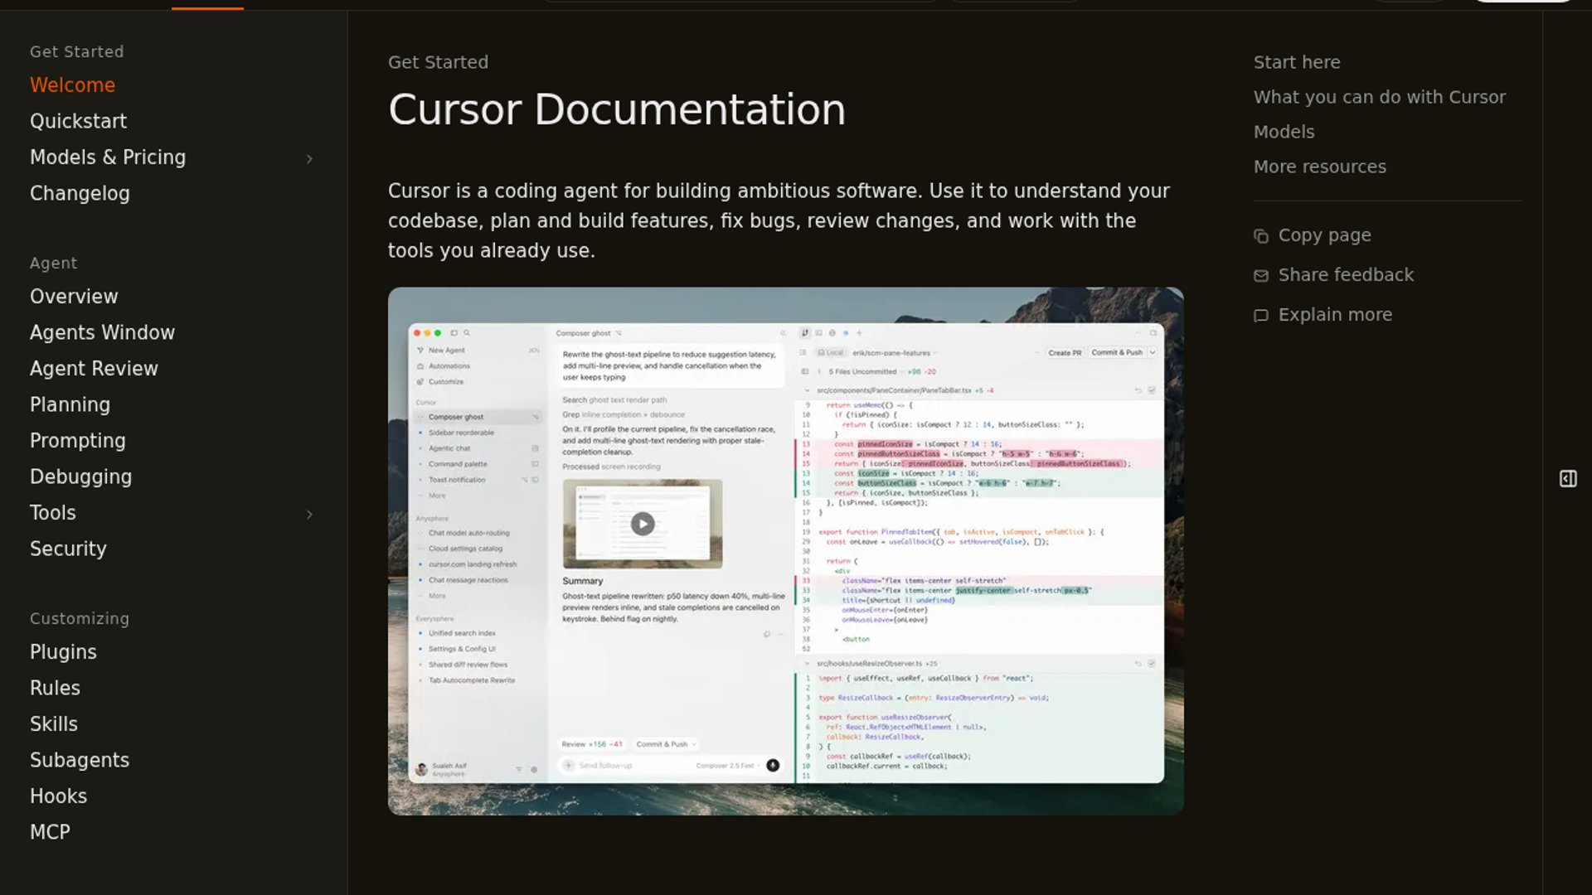Click Share feedback label
Screen dimensions: 1592x895
(1346, 275)
